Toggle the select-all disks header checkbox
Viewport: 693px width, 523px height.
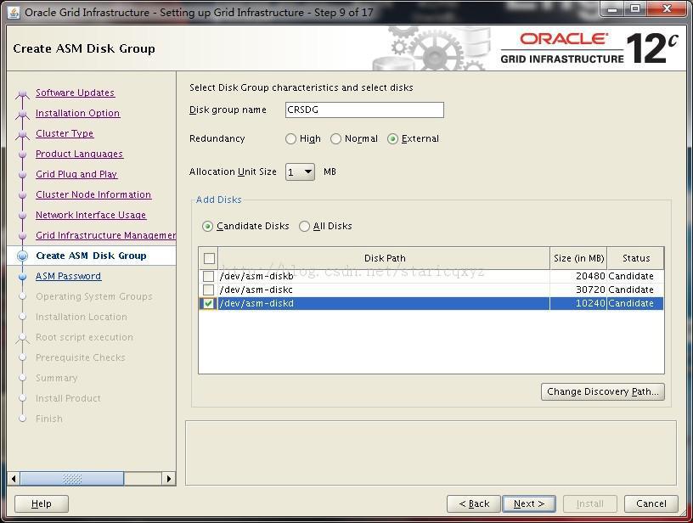click(x=209, y=258)
